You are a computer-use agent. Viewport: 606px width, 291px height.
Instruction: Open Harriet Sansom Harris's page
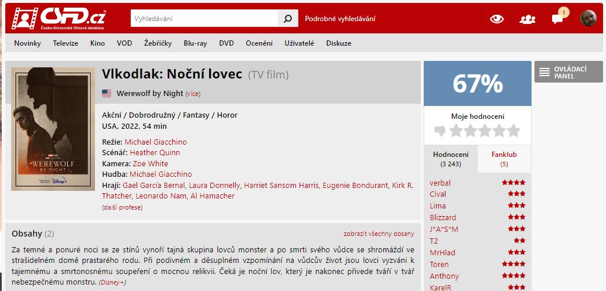[282, 185]
